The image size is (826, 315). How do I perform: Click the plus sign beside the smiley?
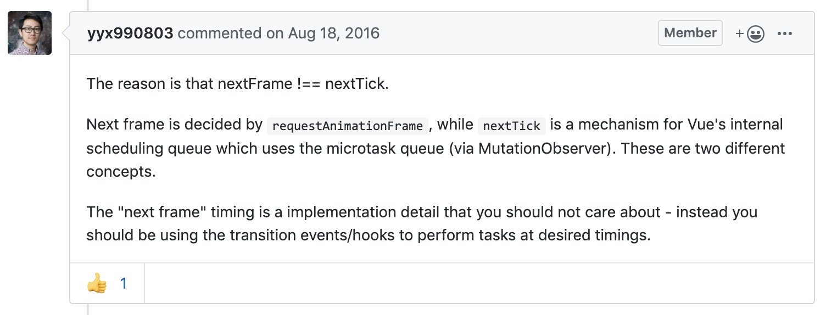(x=740, y=34)
